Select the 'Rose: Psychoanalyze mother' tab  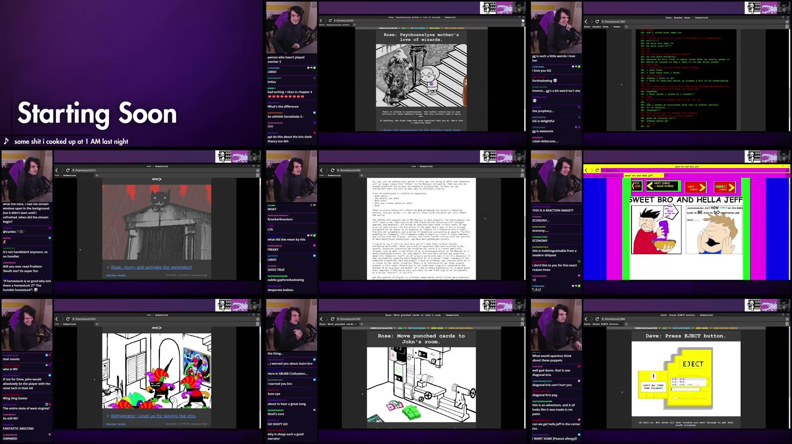click(x=335, y=25)
